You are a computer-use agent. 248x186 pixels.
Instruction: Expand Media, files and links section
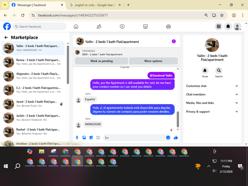212,103
